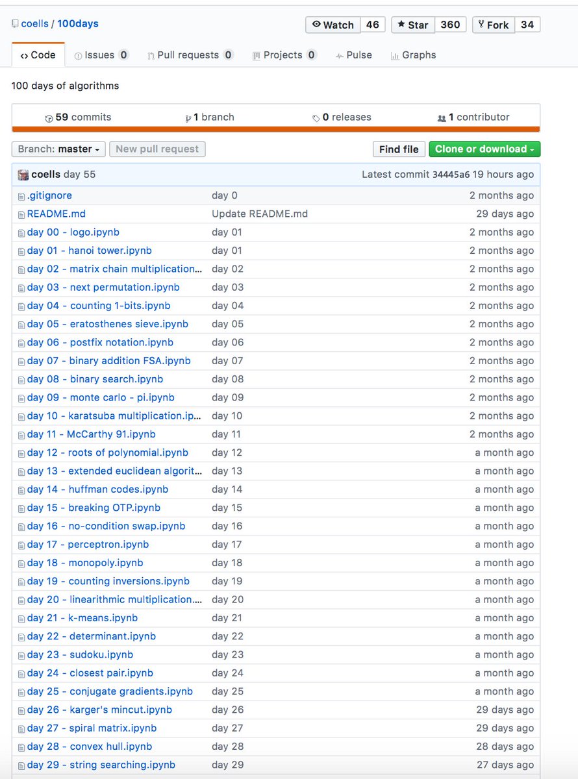This screenshot has width=578, height=779.
Task: Open the Graphs tab
Action: pos(414,55)
